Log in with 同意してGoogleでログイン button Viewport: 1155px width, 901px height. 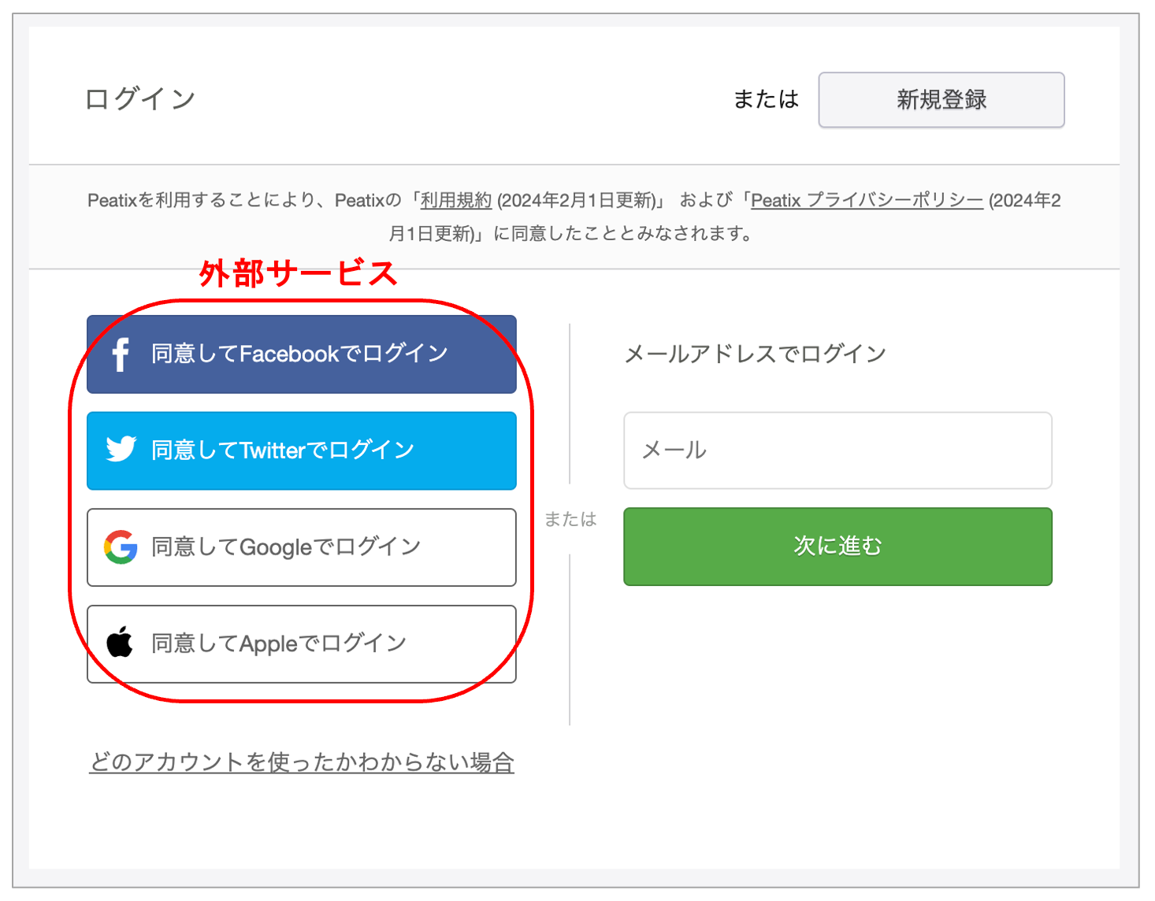302,547
